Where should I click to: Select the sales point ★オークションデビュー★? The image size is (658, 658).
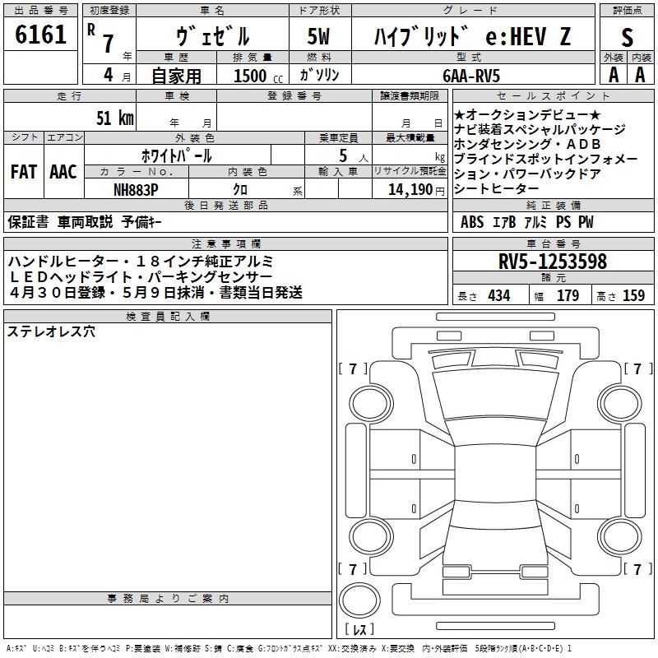coord(527,114)
